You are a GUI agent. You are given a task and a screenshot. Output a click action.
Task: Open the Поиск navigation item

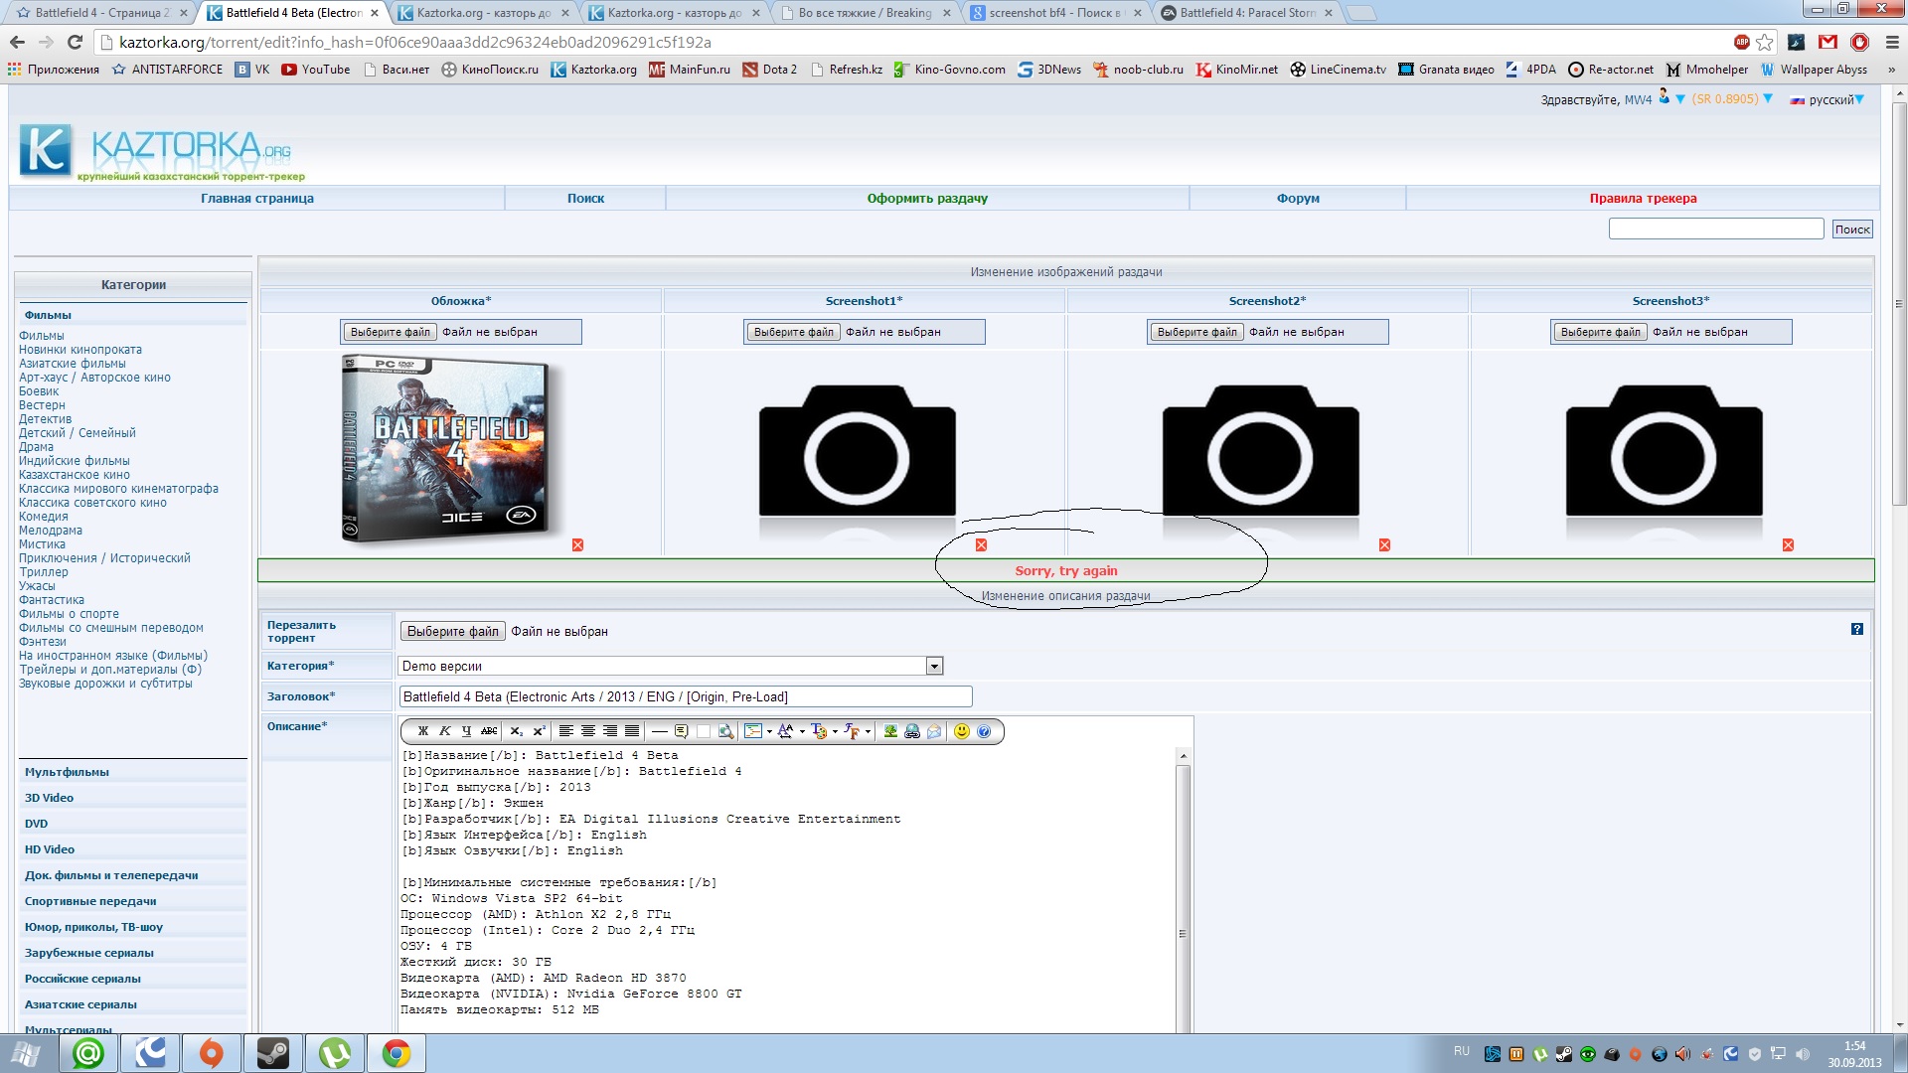coord(585,199)
